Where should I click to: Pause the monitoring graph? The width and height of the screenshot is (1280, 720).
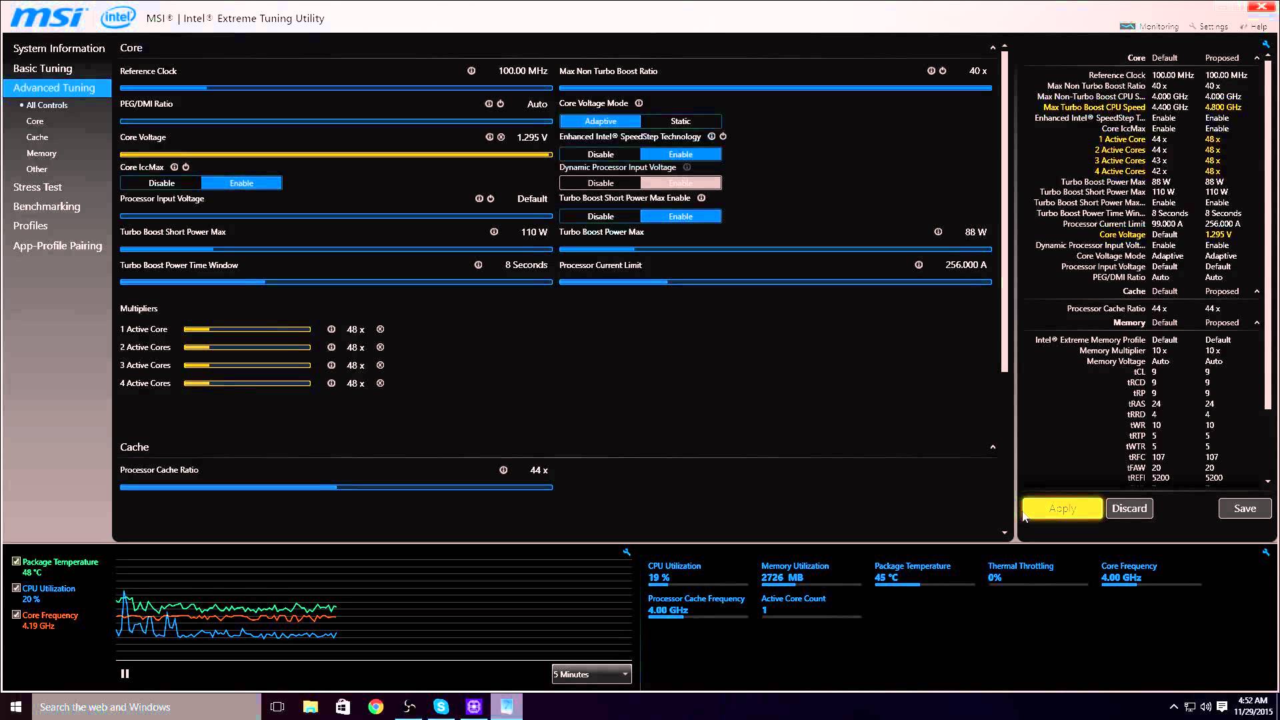[125, 674]
